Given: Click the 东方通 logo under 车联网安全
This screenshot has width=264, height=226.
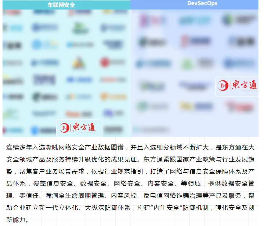Looking at the screenshot, I should click(79, 128).
